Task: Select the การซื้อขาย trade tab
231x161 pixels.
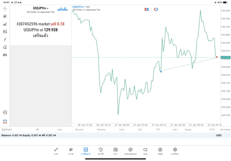Action: (86, 151)
